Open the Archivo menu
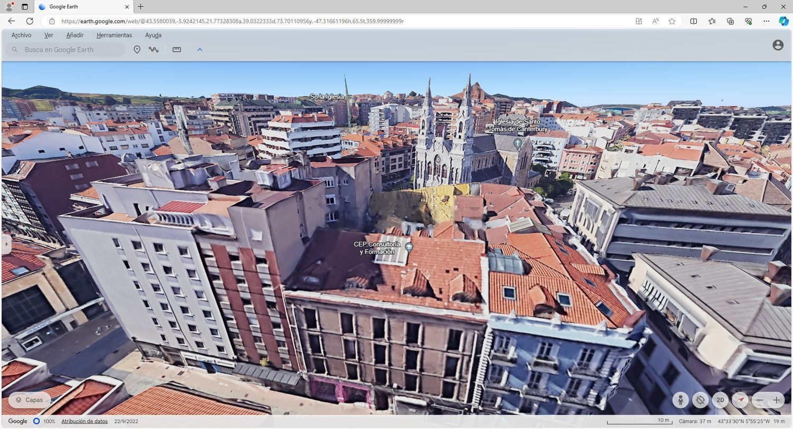Image resolution: width=793 pixels, height=429 pixels. 21,35
